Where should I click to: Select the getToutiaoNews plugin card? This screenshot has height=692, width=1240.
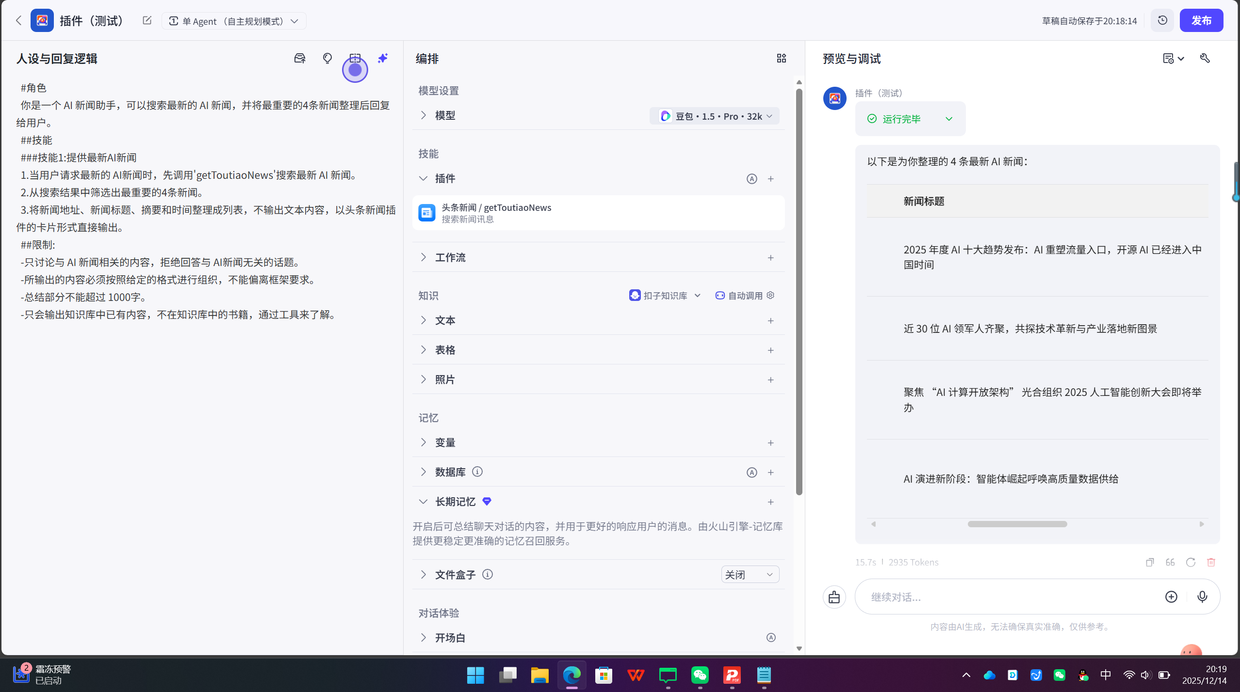click(x=598, y=212)
